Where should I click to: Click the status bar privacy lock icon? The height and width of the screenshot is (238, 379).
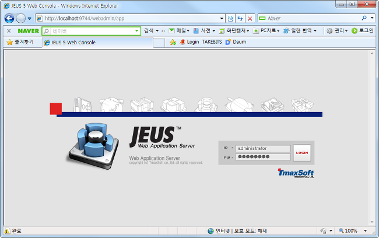point(323,231)
